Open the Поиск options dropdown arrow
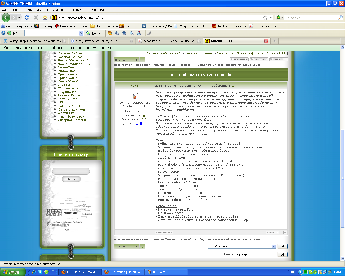345x276 pixels. 104,33
